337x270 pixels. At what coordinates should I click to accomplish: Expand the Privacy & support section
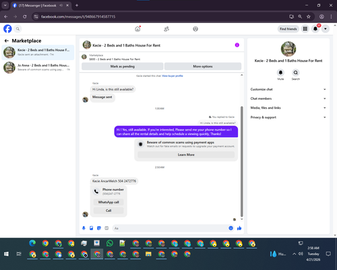point(288,117)
